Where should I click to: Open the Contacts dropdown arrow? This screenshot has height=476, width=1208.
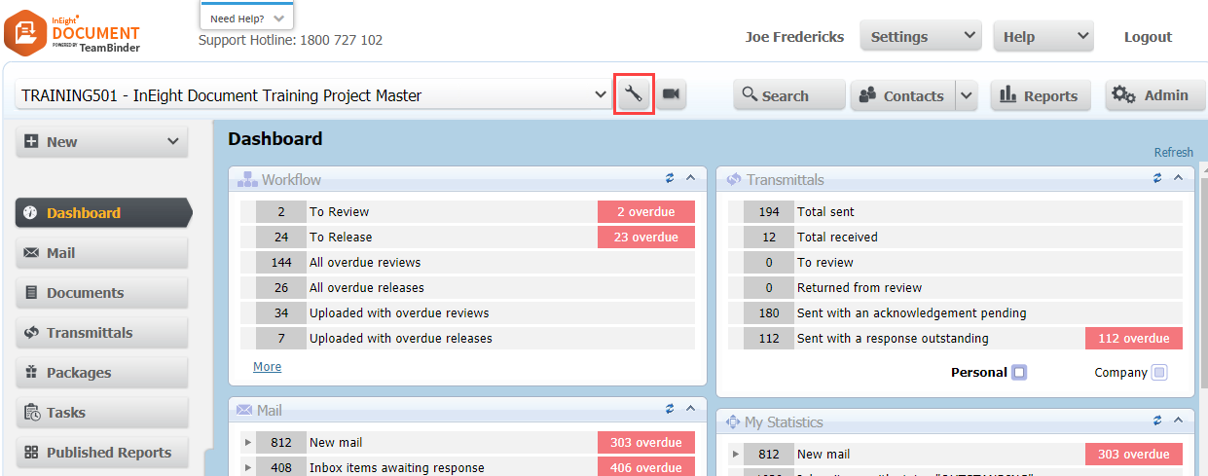[966, 95]
